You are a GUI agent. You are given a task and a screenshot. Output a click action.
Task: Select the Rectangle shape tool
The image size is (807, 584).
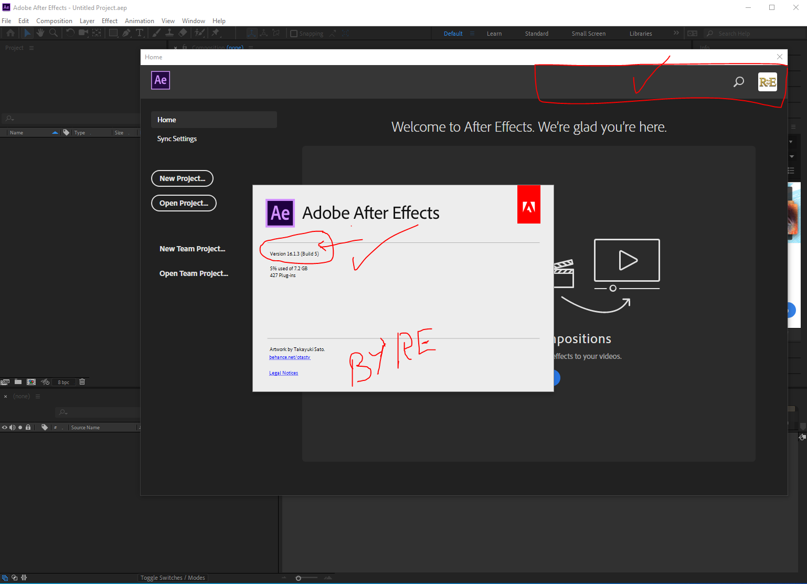click(x=113, y=33)
